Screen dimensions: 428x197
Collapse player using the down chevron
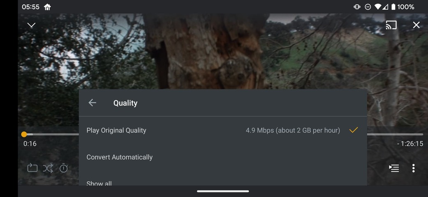(x=31, y=25)
